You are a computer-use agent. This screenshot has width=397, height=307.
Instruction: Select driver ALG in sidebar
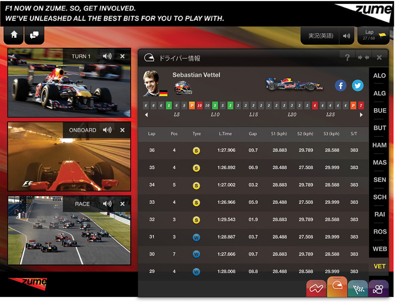pos(379,93)
